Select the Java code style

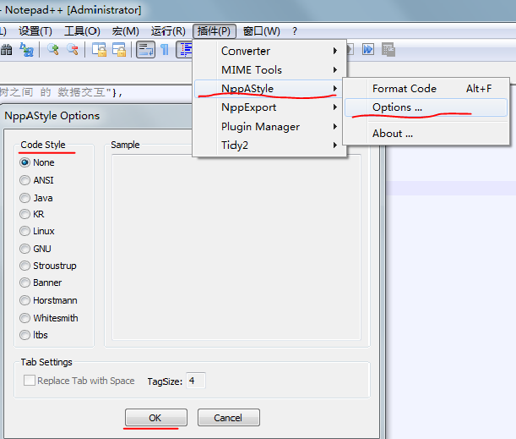[x=36, y=198]
